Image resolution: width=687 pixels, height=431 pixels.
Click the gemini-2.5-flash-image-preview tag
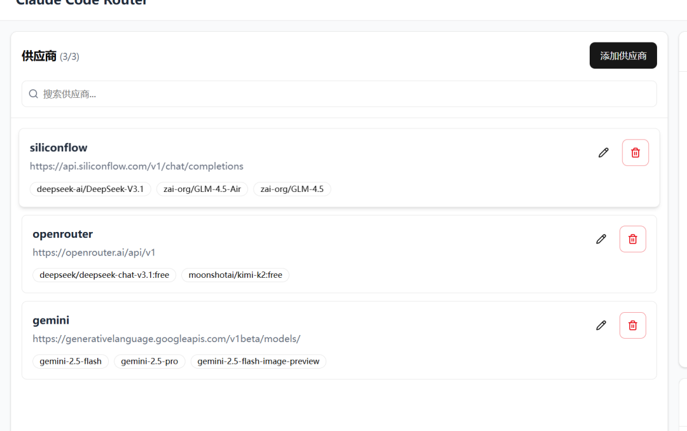(x=258, y=361)
